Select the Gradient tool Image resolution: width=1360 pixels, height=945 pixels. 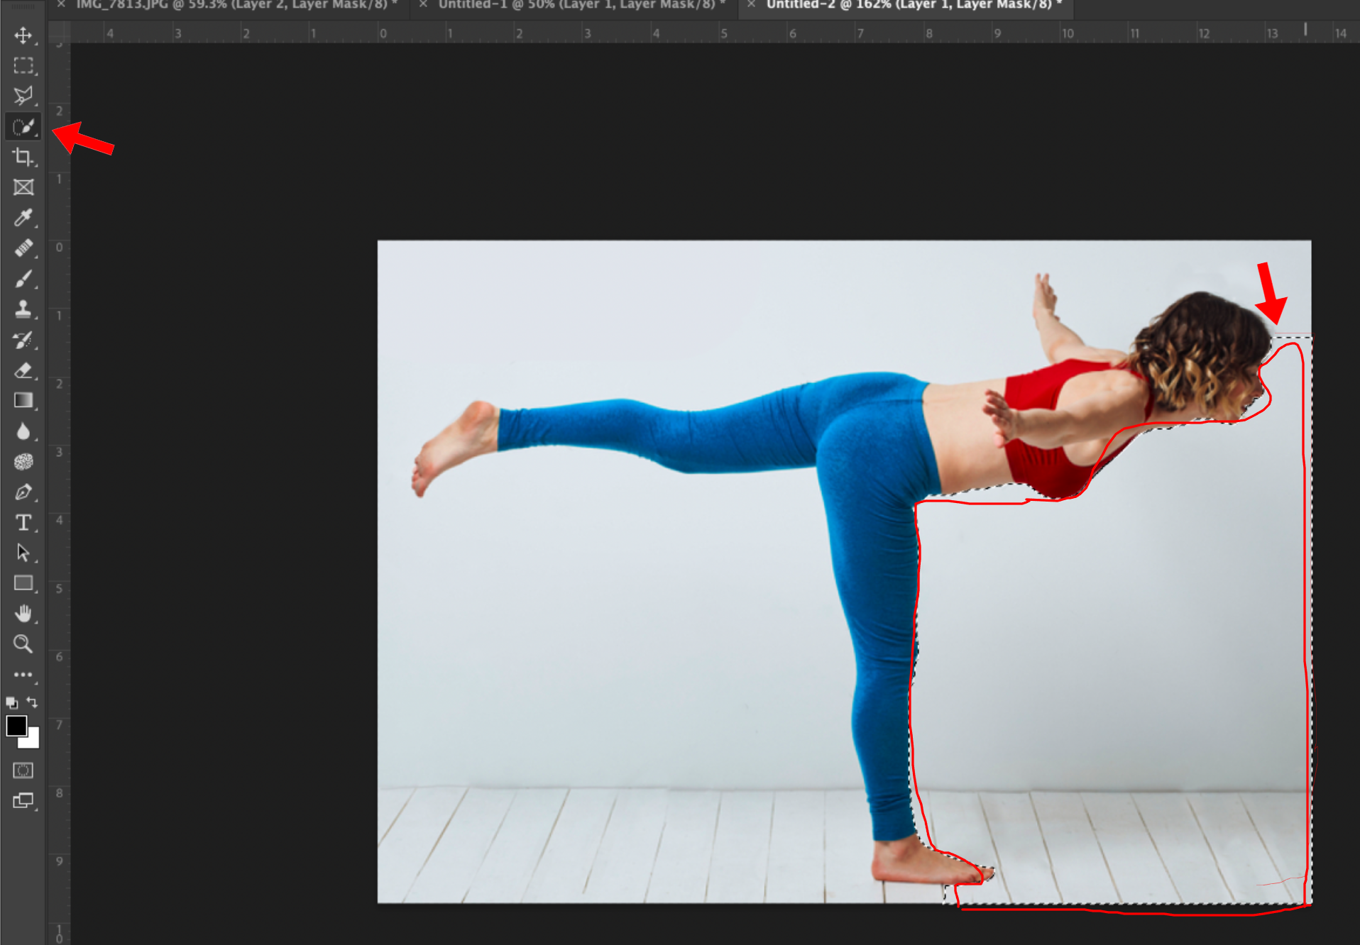click(23, 400)
